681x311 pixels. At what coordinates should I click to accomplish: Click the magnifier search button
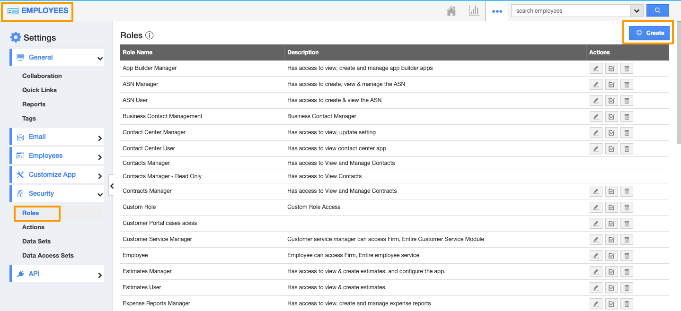coord(657,10)
